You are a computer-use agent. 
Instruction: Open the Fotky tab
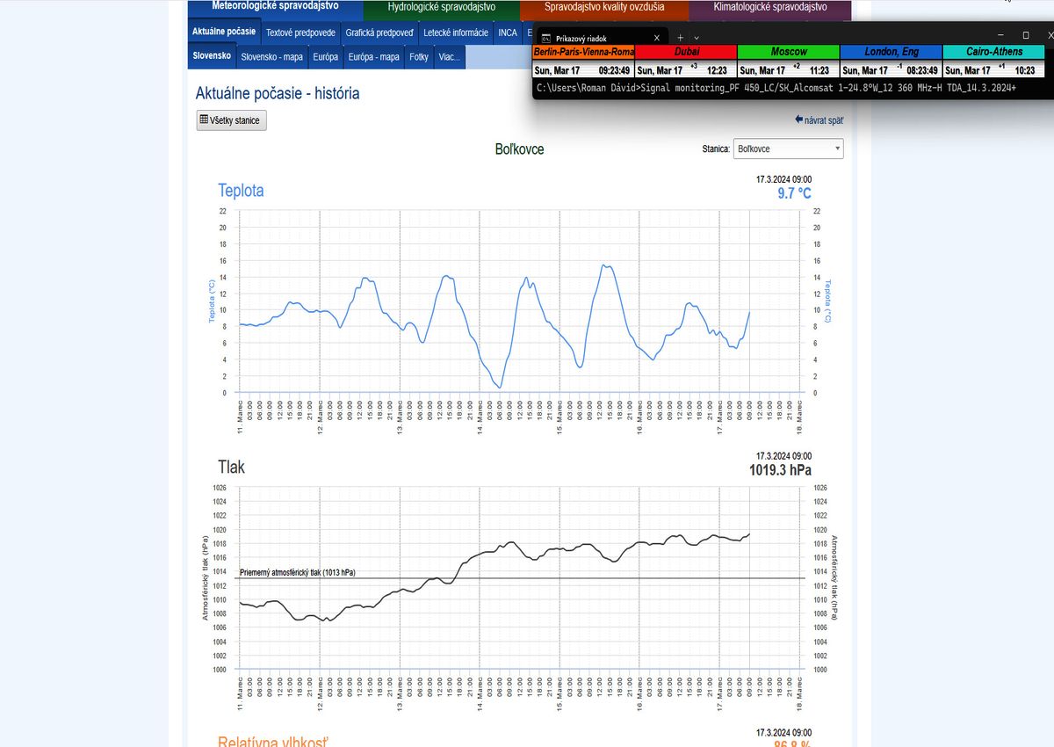[419, 57]
